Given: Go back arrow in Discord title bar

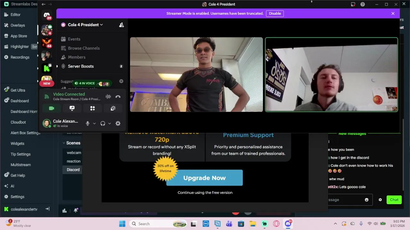Looking at the screenshot, I should (44, 4).
